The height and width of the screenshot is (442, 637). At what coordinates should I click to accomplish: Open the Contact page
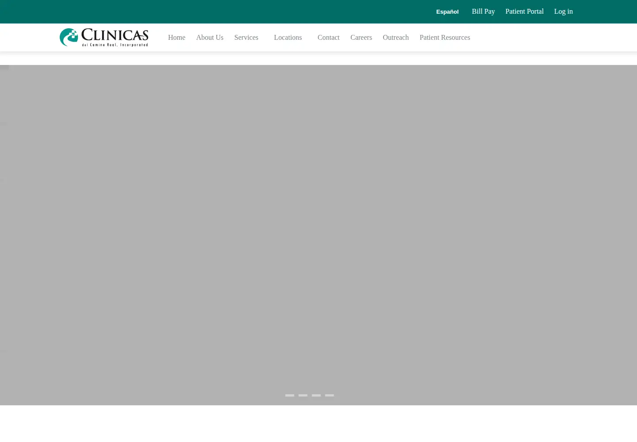tap(329, 38)
